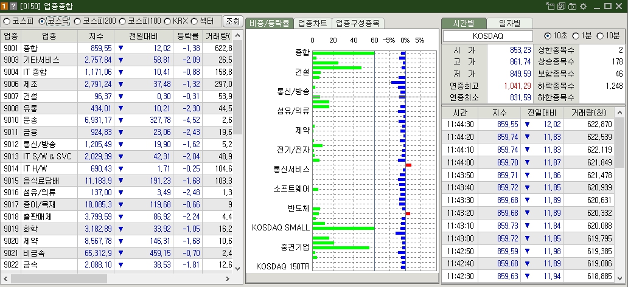Click the KOSDAQ SMALL label in chart
Image resolution: width=628 pixels, height=287 pixels.
[281, 228]
